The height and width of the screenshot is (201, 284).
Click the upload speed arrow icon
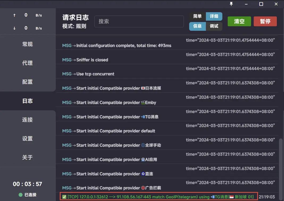pos(14,15)
